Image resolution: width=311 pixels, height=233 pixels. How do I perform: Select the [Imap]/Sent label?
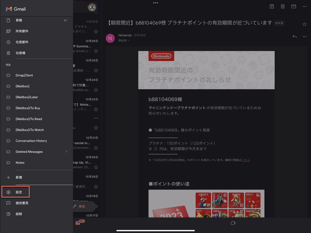coord(37,75)
